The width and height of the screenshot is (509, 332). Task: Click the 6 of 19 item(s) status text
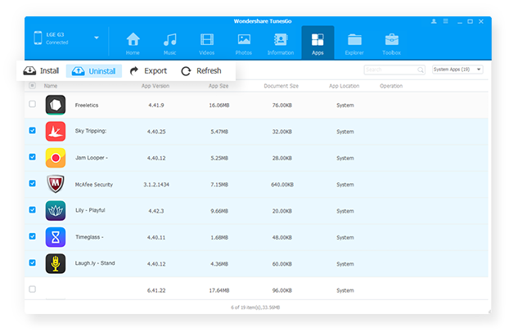point(255,307)
